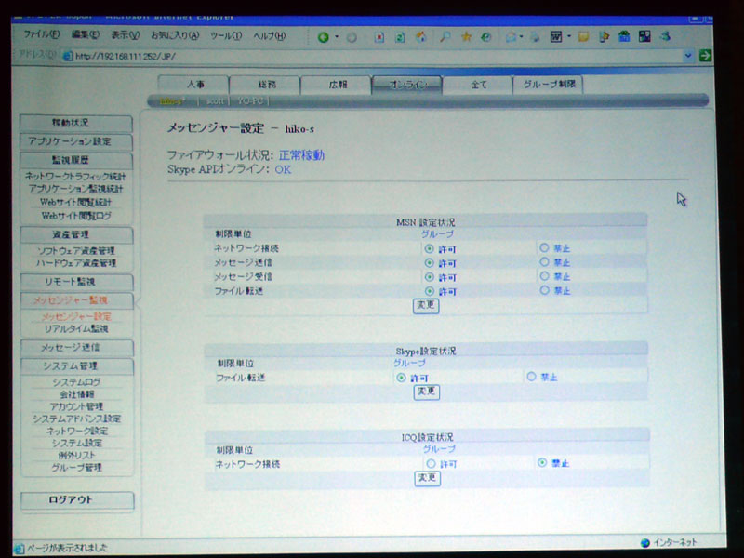Click the Refresh page icon

pos(400,37)
